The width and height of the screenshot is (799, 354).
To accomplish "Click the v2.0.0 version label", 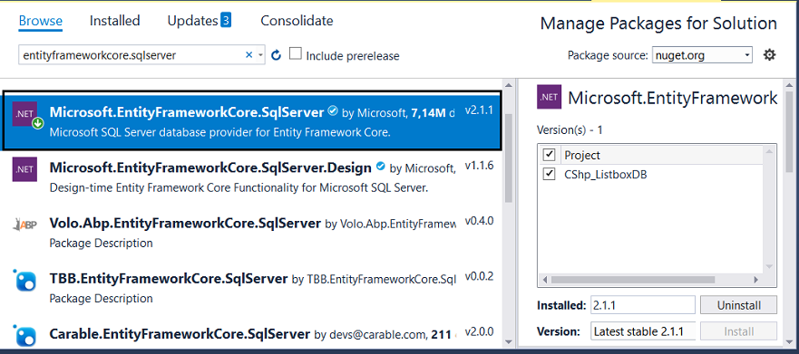I will pos(479,332).
